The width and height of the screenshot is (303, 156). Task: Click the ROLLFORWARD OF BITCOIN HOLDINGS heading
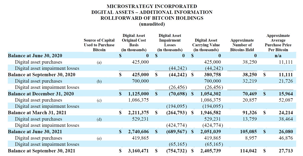tap(151, 18)
